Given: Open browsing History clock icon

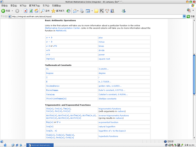Looking at the screenshot, I should point(68,11).
